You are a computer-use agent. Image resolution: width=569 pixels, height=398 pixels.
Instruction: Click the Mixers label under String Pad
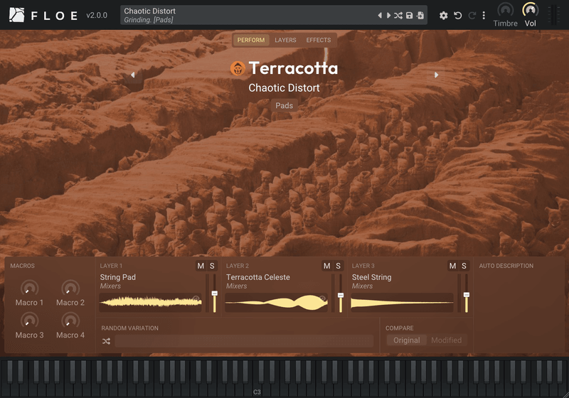[x=110, y=286]
